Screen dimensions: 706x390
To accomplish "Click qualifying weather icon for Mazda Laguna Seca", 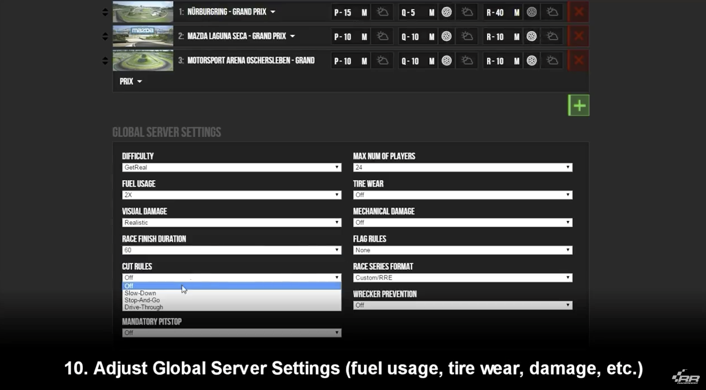I will (467, 36).
